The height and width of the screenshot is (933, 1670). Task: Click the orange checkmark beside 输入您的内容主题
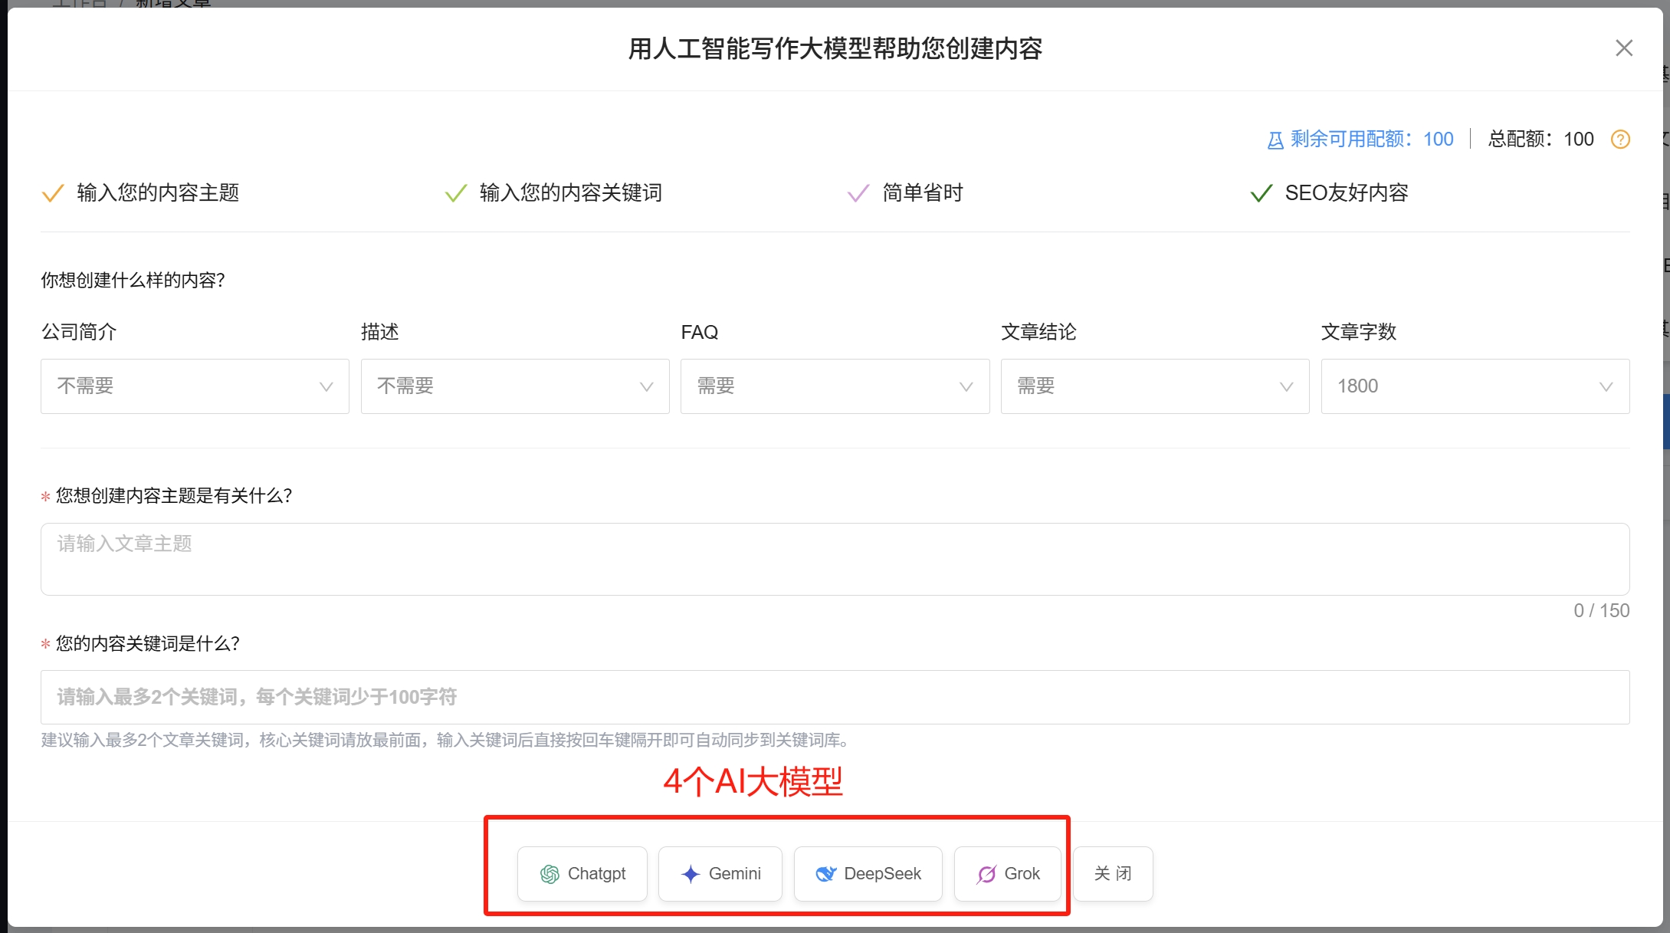tap(52, 193)
